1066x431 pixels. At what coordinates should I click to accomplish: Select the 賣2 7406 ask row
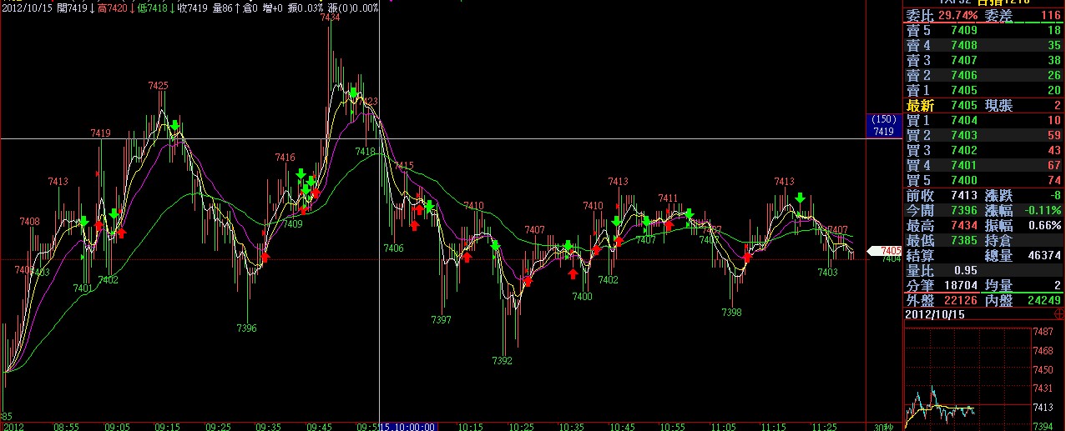coord(984,75)
